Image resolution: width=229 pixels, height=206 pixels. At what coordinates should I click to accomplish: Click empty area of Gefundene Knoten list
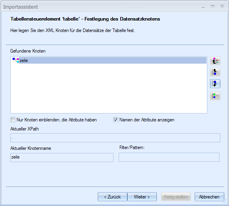[109, 88]
